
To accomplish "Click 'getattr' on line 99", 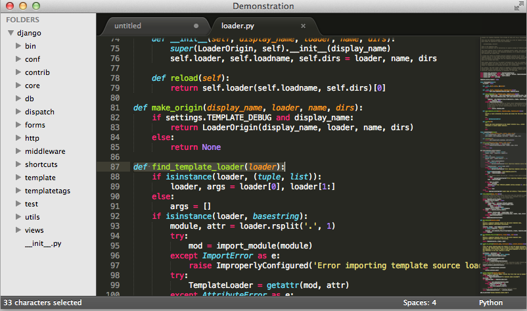I will click(x=283, y=285).
